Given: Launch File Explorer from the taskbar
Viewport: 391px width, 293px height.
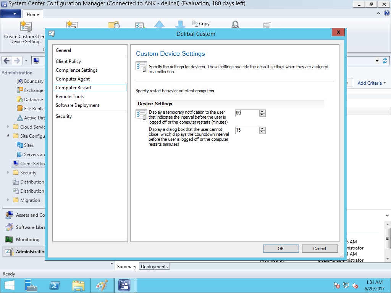Looking at the screenshot, I should [78, 285].
